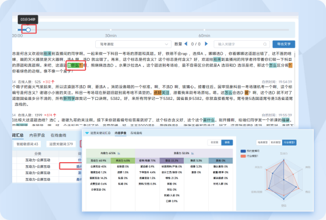Click the previous match left arrow
This screenshot has width=326, height=220.
pos(186,44)
